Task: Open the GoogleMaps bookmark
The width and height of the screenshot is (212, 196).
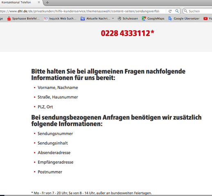Action: (x=153, y=18)
